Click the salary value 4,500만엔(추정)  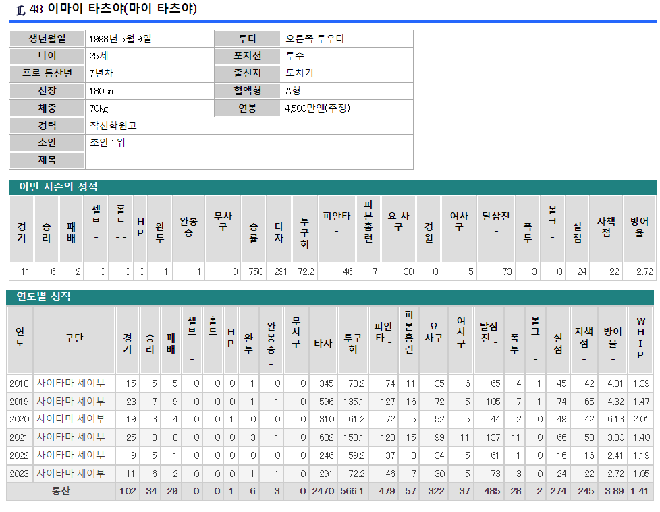point(317,108)
